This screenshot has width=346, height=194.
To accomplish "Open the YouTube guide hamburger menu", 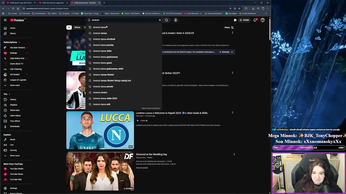I will (5, 20).
